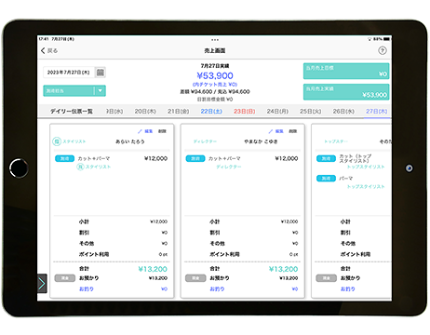Screen dimensions: 430x335
Task: Delete the first sales slip
Action: (x=162, y=131)
